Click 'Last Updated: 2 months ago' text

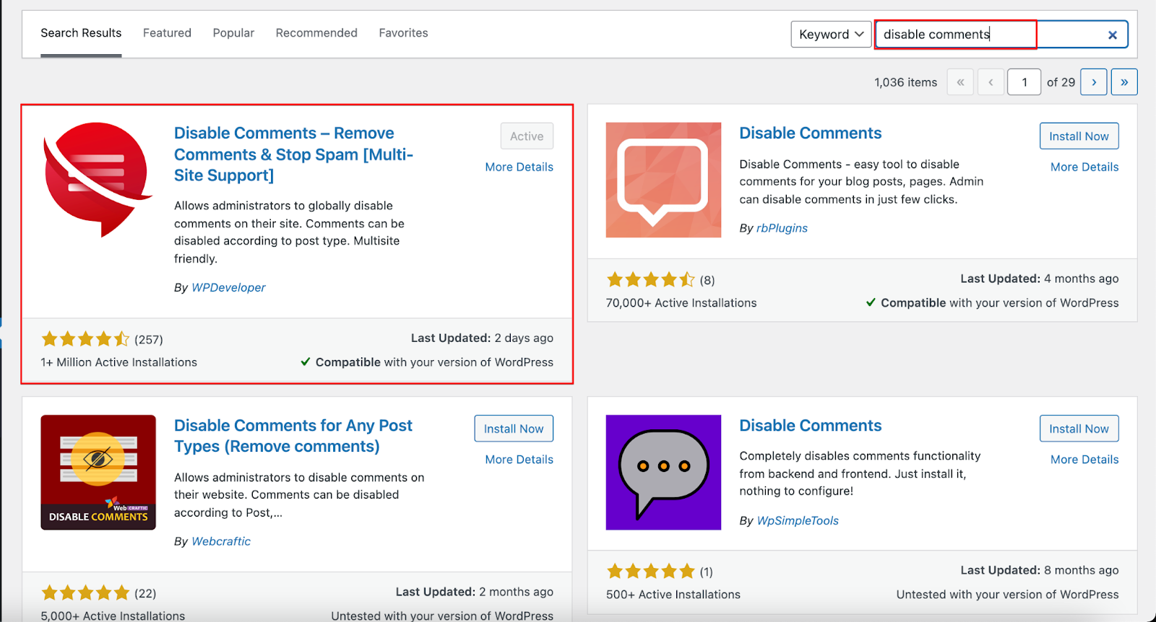pyautogui.click(x=474, y=592)
